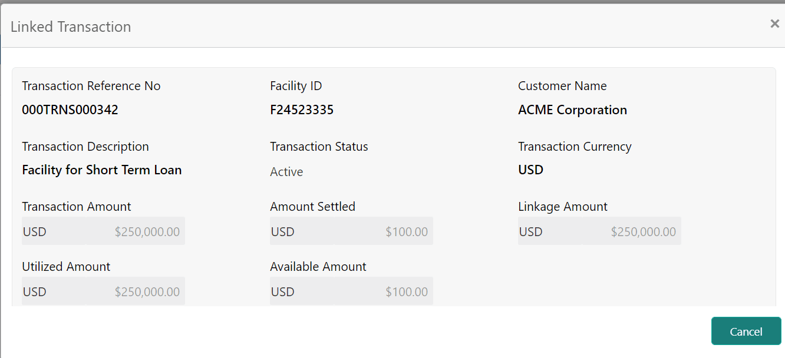Click the Customer Name label
Screen dimensions: 785x358
562,85
